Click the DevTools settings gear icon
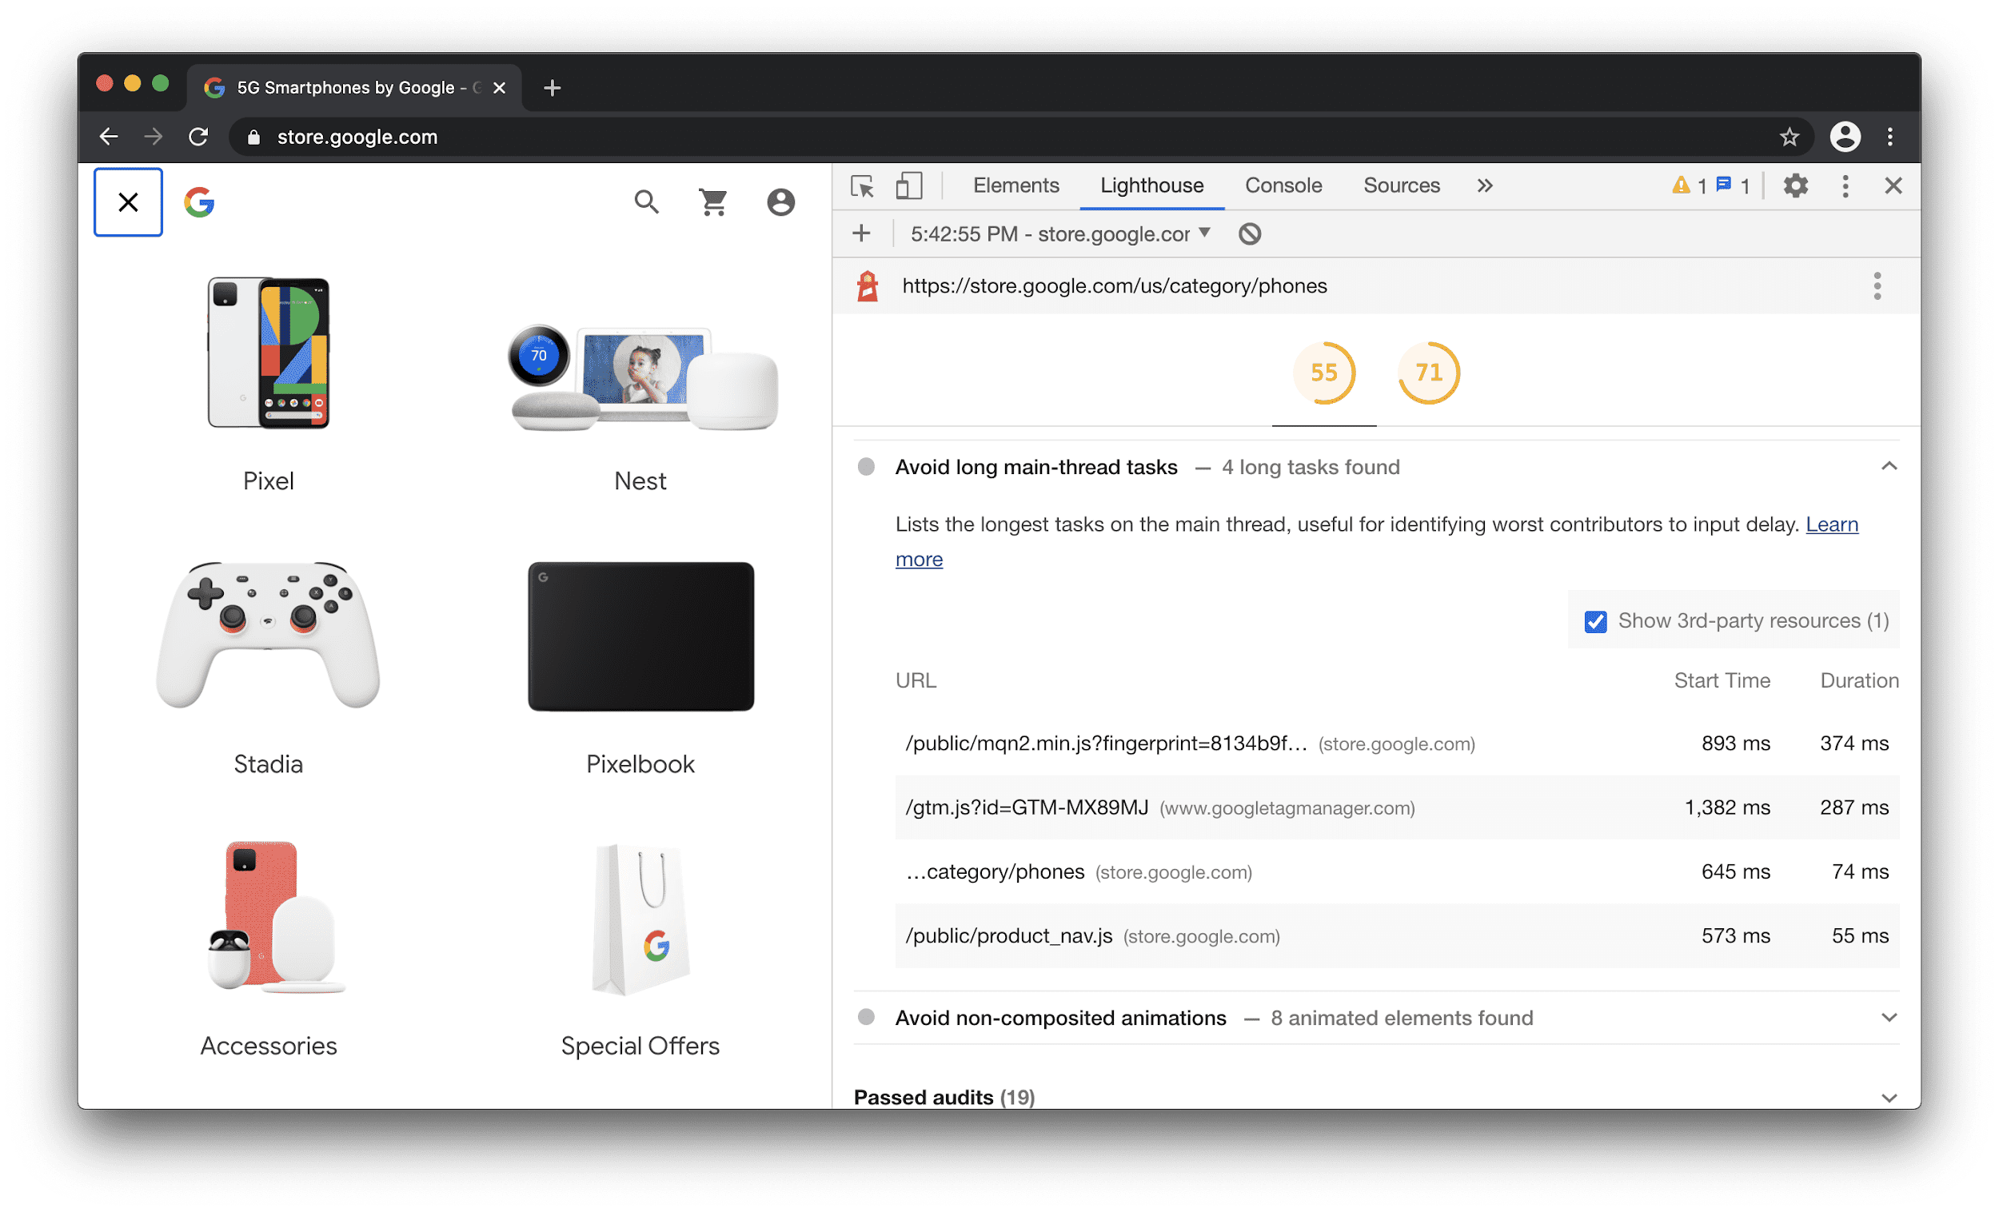This screenshot has height=1212, width=1999. [1796, 184]
